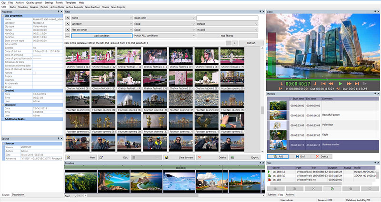This screenshot has height=202, width=381.
Task: Go to next page of clips arrow
Action: click(234, 43)
